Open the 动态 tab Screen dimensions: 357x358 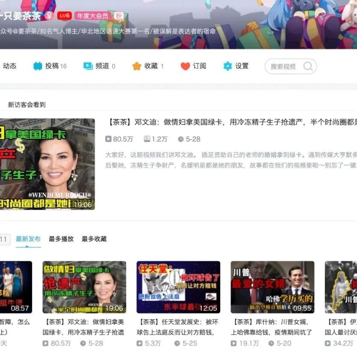(x=10, y=66)
